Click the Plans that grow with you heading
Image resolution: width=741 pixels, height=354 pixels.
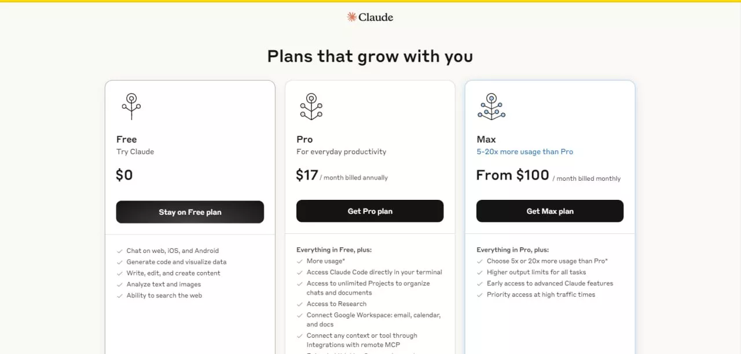[370, 57]
